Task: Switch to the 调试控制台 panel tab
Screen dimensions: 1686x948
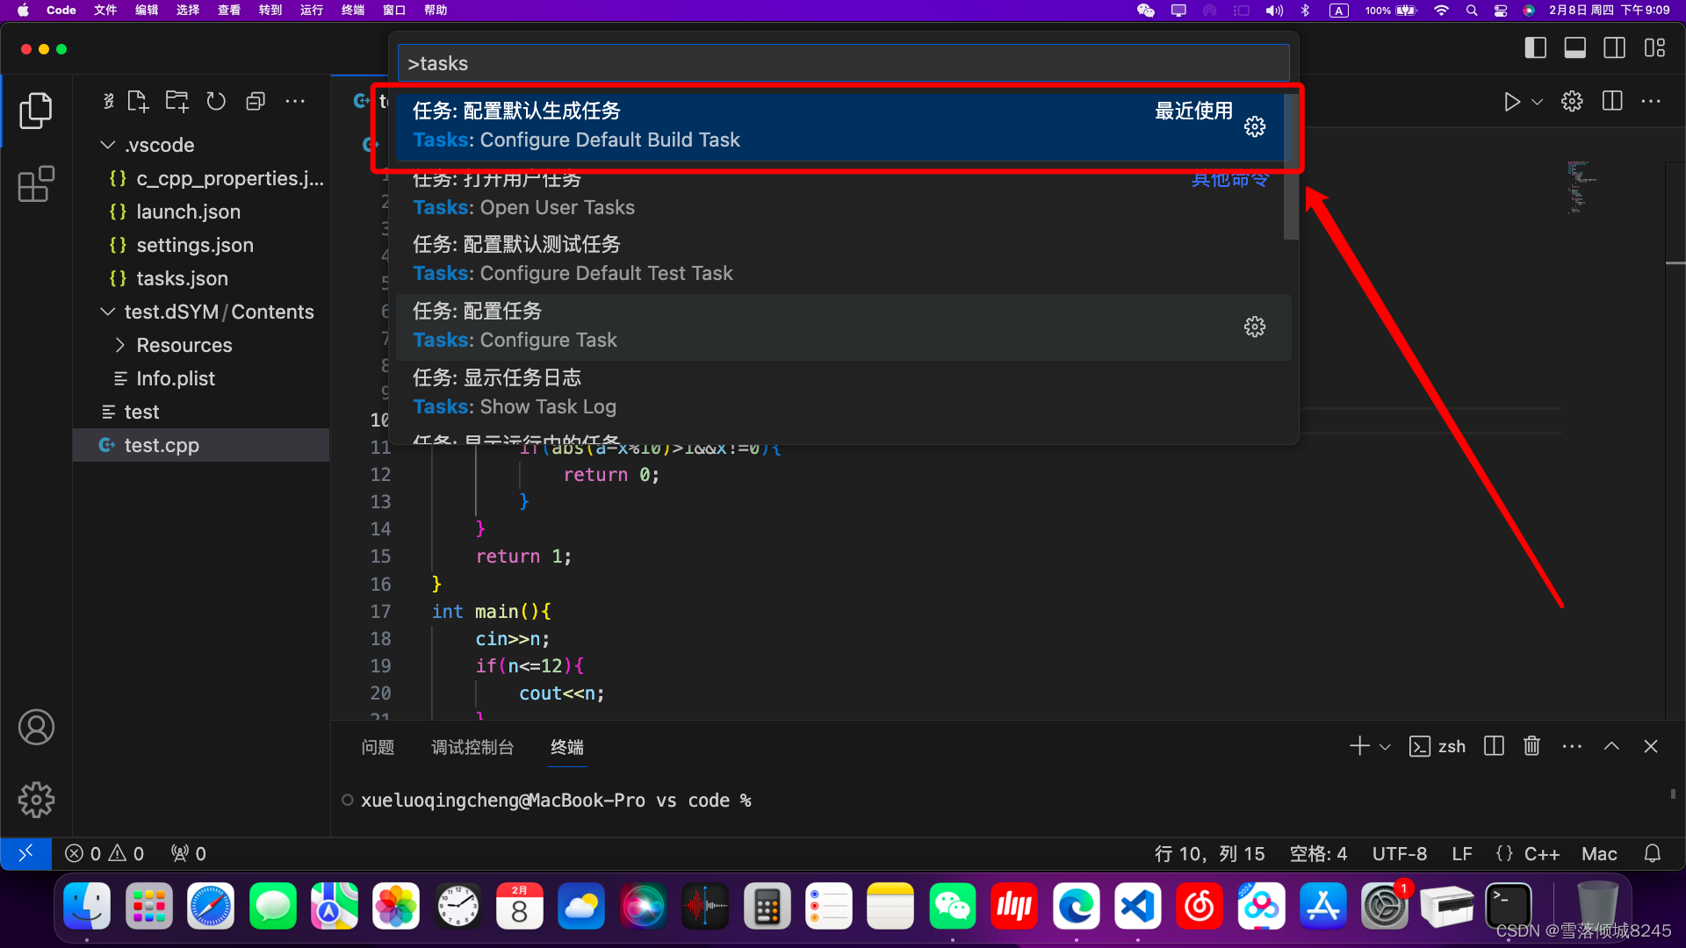Action: pos(472,747)
